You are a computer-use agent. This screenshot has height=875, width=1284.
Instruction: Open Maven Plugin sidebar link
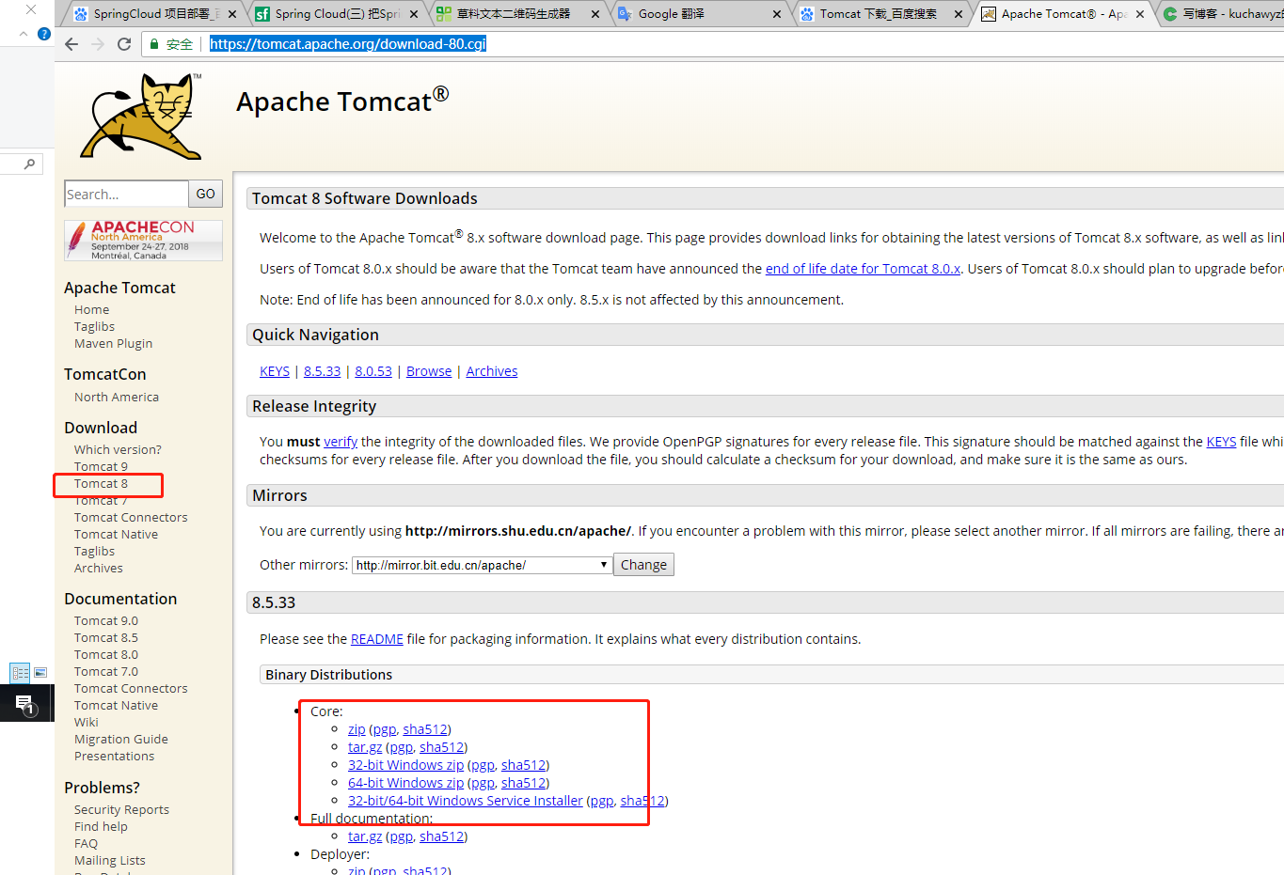pos(113,344)
